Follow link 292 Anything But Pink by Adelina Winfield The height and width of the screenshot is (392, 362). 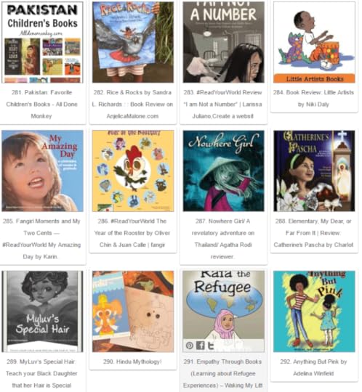[313, 367]
